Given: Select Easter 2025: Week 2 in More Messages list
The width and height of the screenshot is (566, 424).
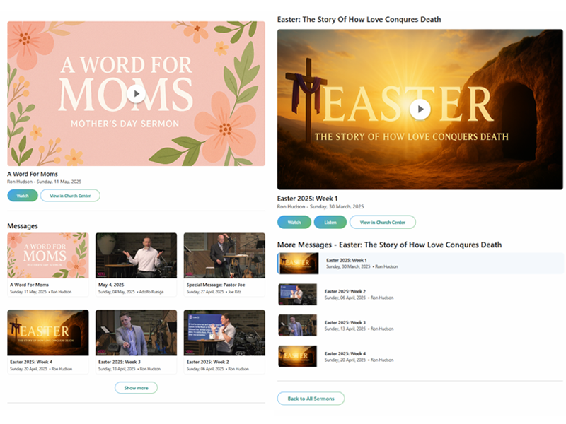Looking at the screenshot, I should pos(420,295).
